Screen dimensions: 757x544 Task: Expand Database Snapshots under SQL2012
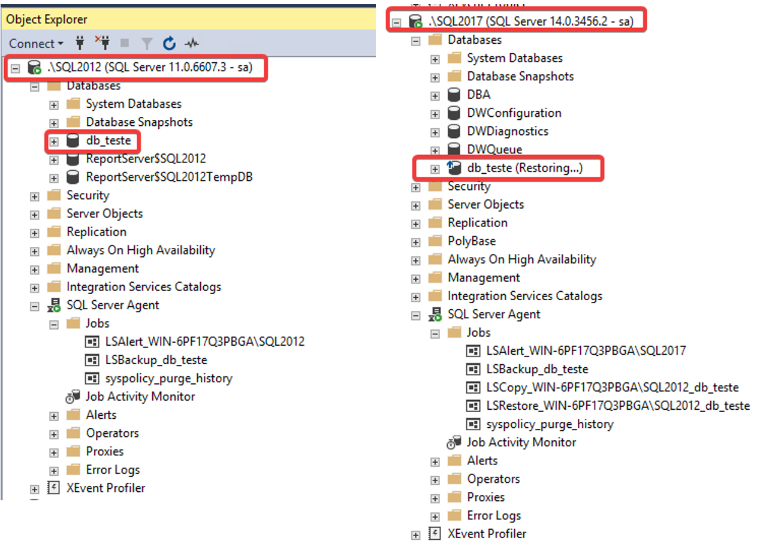(x=54, y=123)
